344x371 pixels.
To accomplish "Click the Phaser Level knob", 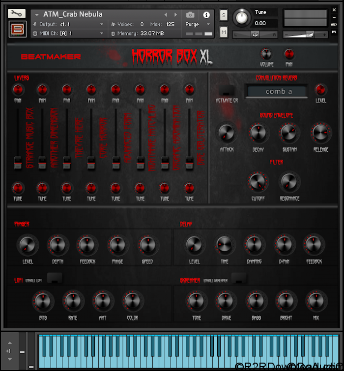I will [28, 245].
